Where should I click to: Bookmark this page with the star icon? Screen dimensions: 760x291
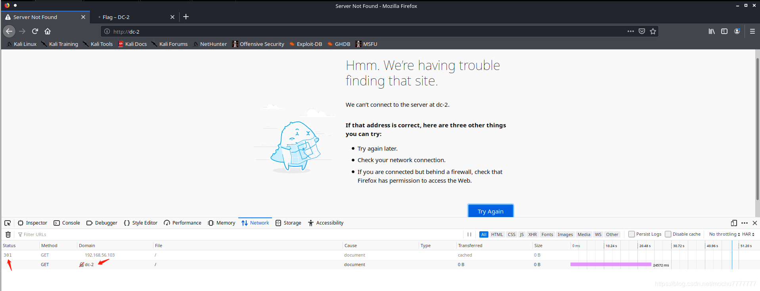653,31
